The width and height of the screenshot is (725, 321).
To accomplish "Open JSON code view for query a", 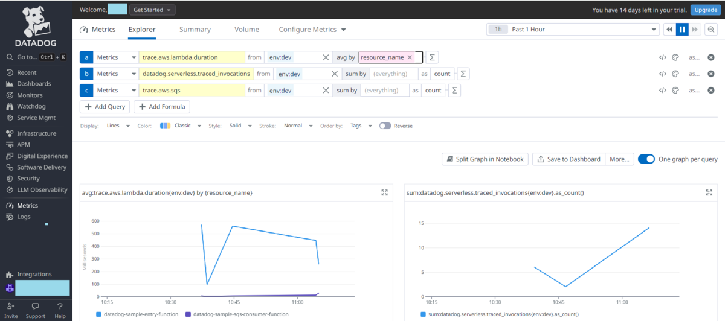I will [662, 57].
